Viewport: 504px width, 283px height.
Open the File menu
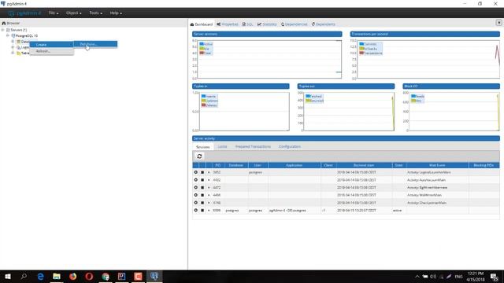click(x=54, y=13)
